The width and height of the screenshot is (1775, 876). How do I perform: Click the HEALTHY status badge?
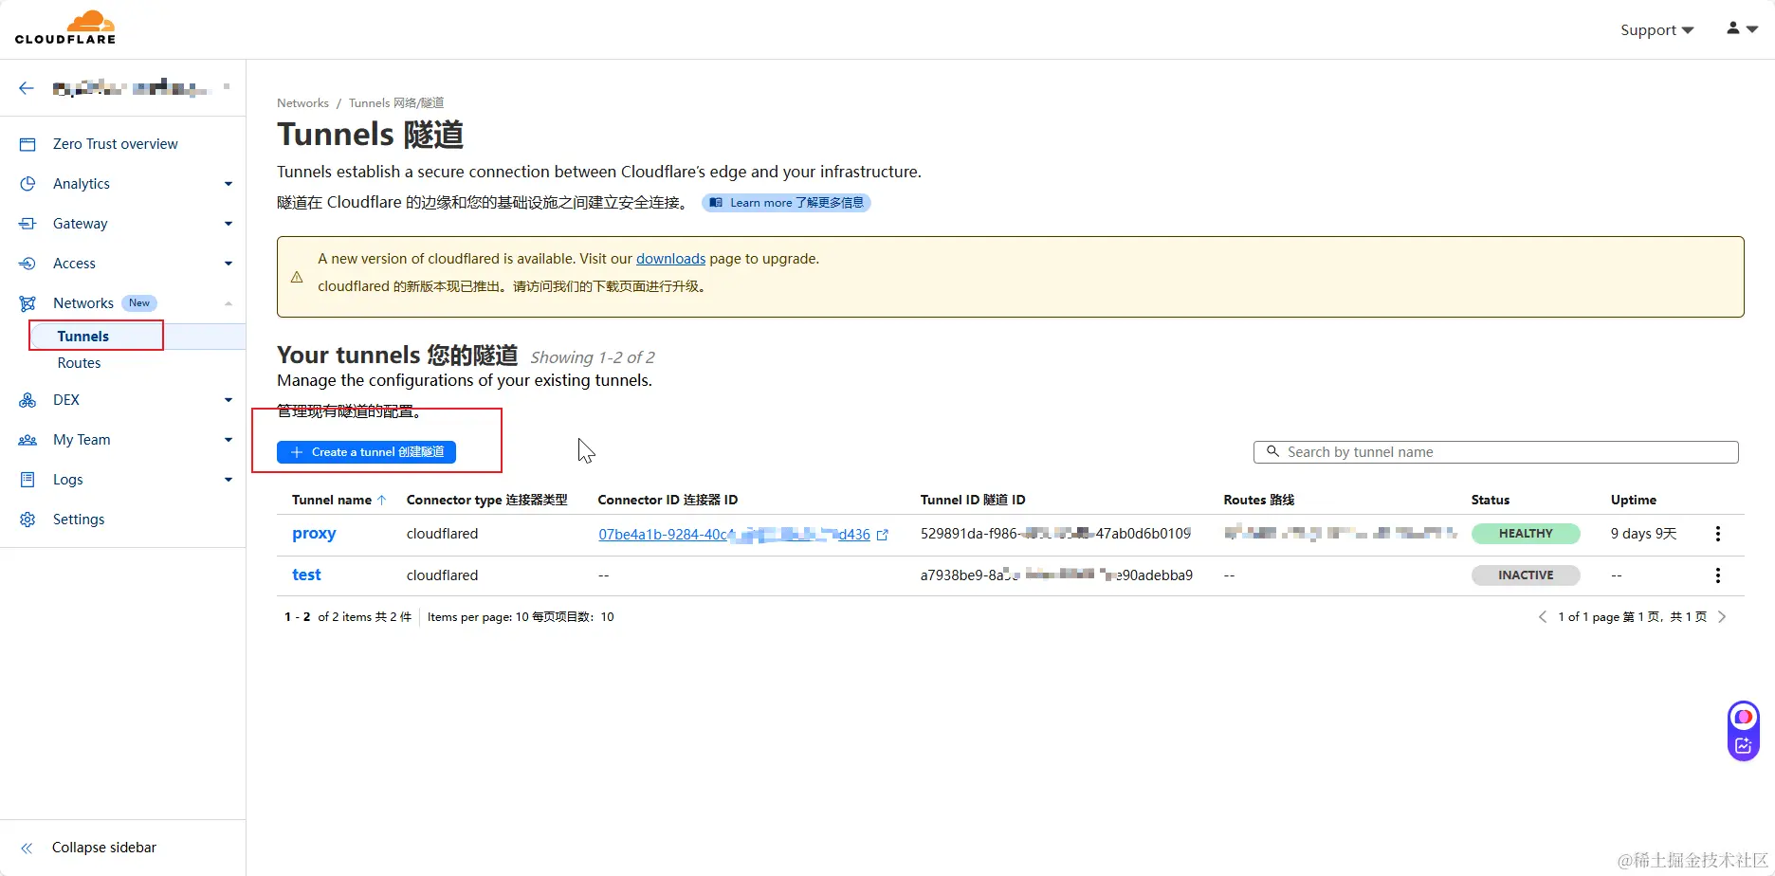[1526, 534]
